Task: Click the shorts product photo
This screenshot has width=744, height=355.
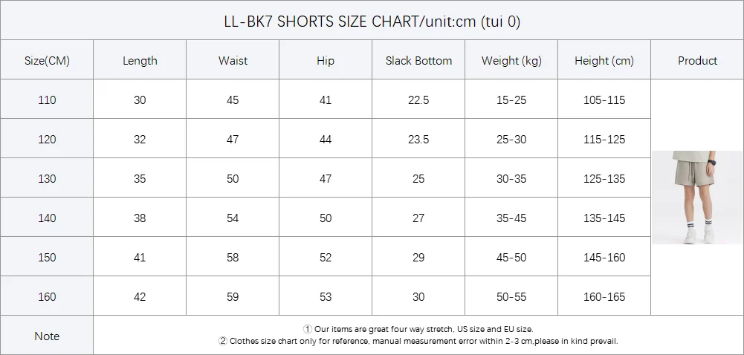Action: click(x=697, y=197)
